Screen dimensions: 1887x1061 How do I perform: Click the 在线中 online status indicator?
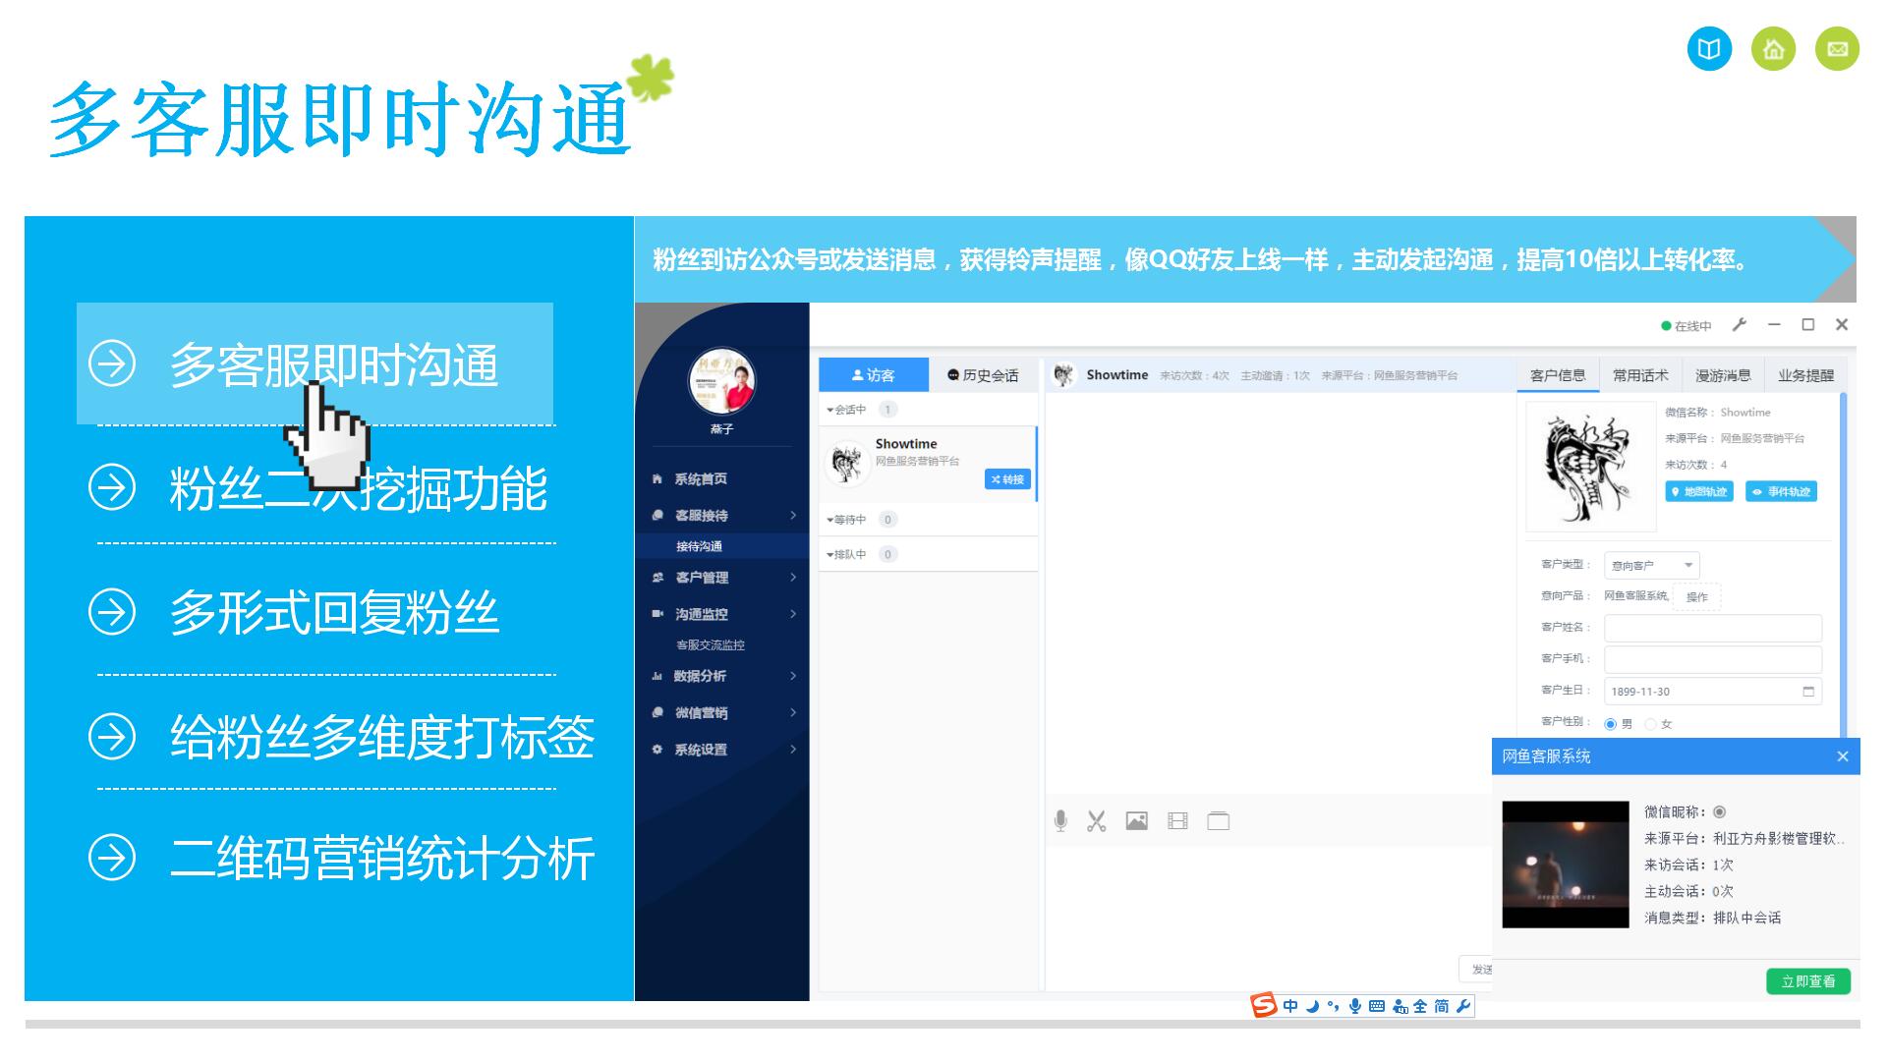pyautogui.click(x=1687, y=326)
